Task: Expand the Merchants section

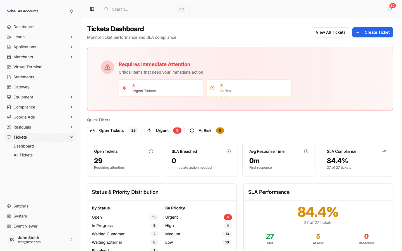Action: [x=71, y=57]
